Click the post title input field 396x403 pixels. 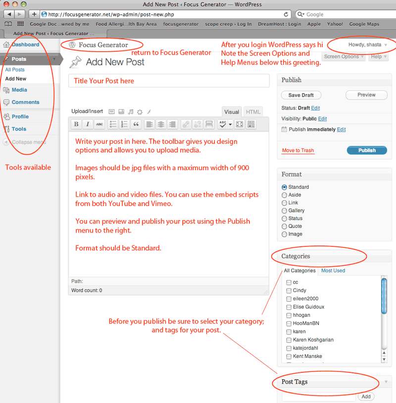[x=169, y=81]
